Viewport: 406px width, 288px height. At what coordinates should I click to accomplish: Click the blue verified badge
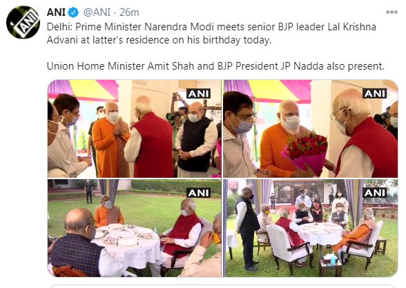coord(73,12)
